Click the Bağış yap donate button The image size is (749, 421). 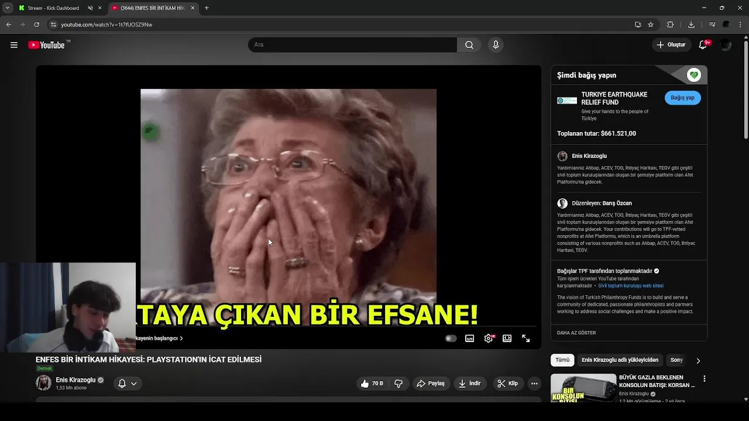(x=682, y=98)
